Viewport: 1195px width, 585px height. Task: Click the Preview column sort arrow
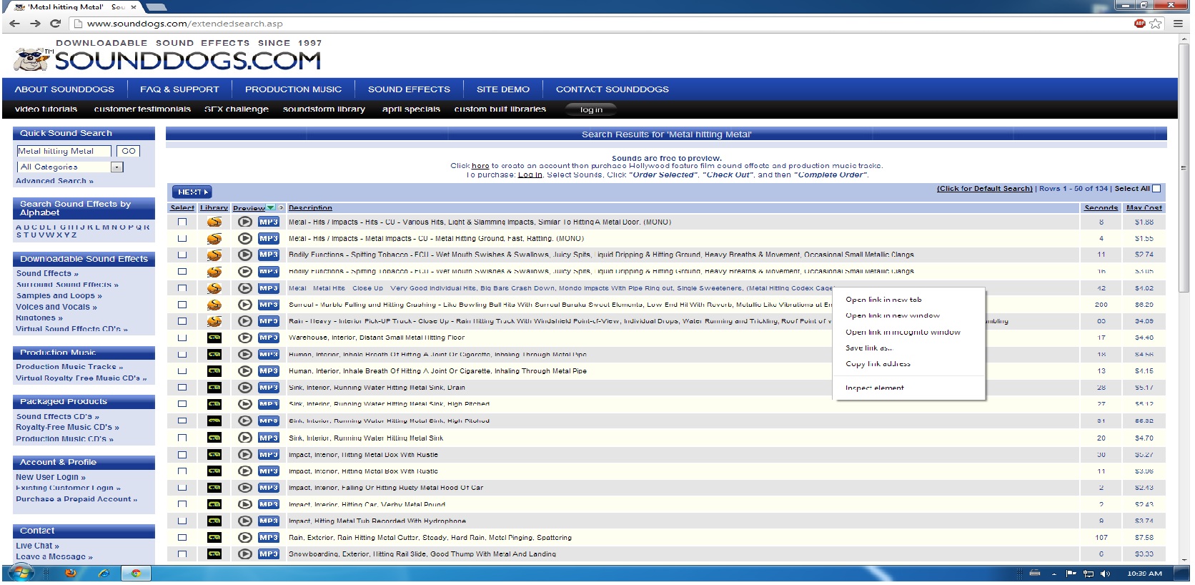tap(270, 208)
